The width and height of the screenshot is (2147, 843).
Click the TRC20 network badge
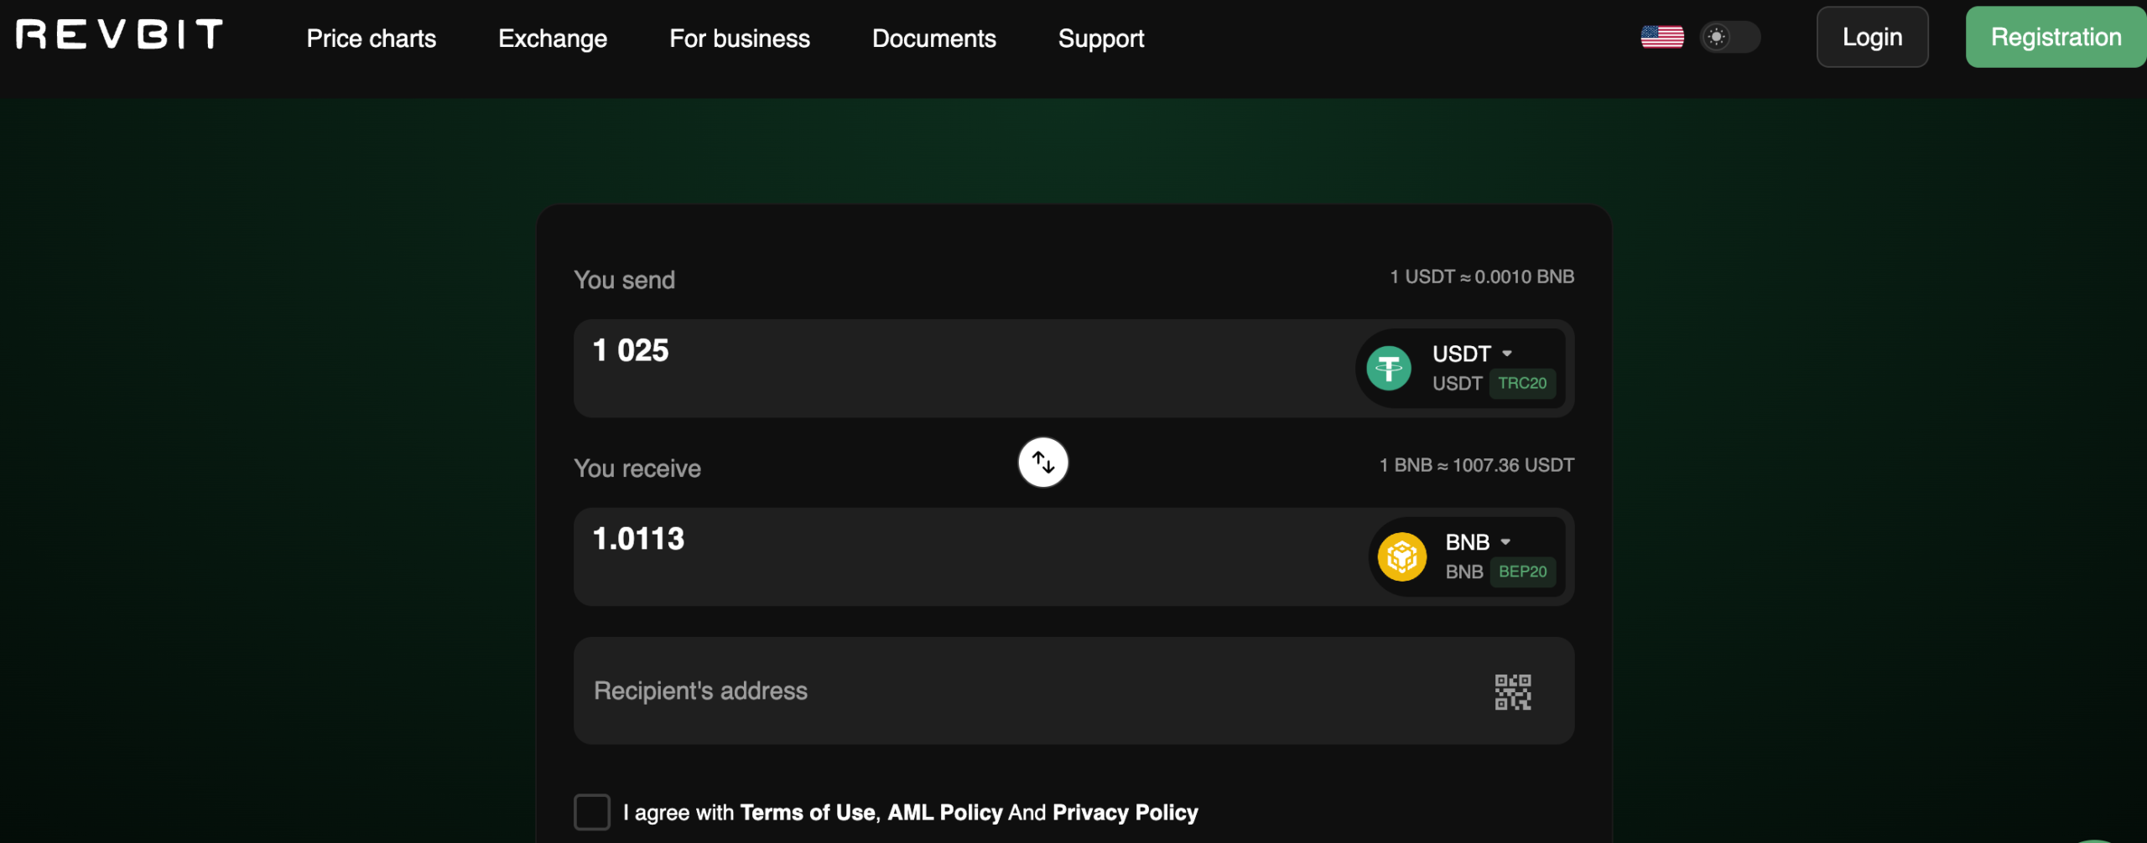tap(1521, 384)
